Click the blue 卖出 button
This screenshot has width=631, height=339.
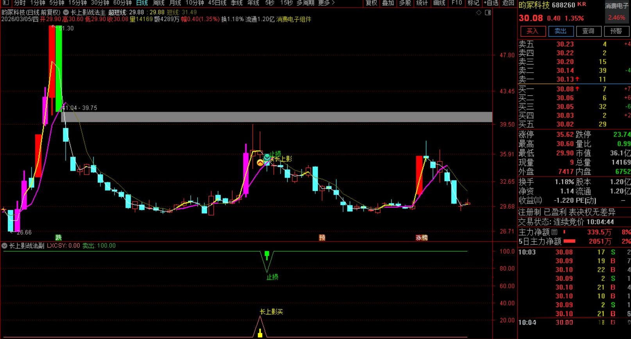(560, 31)
